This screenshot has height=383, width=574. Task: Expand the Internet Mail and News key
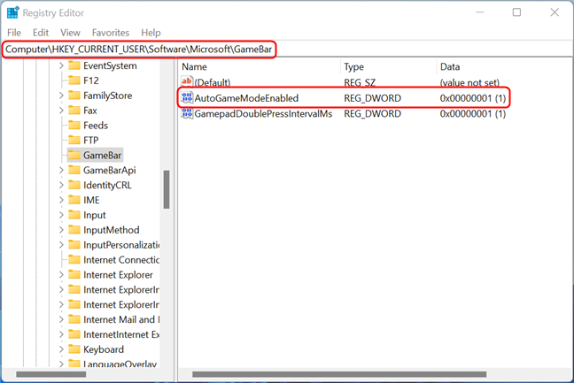pyautogui.click(x=61, y=320)
